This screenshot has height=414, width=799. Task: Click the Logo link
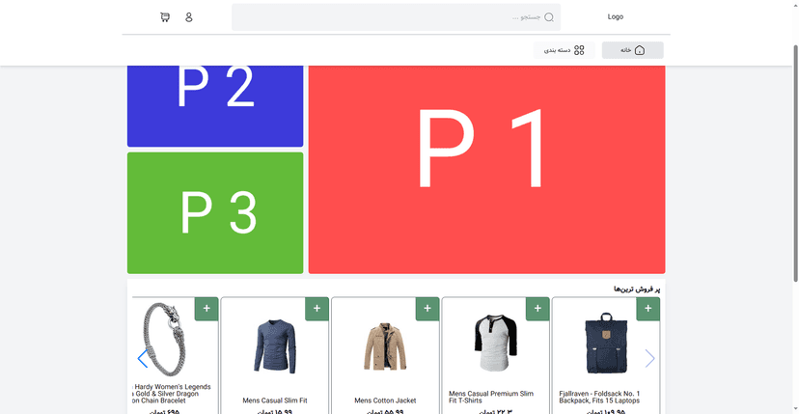(x=616, y=17)
